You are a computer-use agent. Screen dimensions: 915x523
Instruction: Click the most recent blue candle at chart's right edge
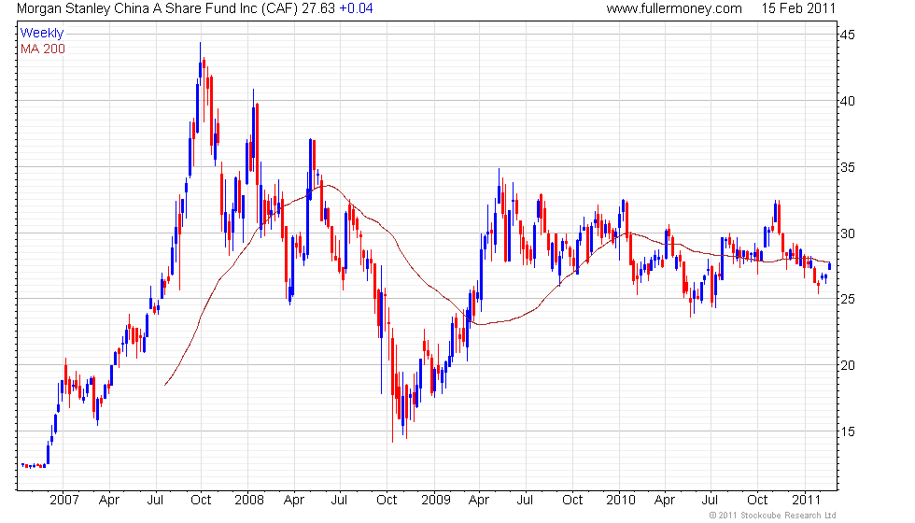click(829, 266)
